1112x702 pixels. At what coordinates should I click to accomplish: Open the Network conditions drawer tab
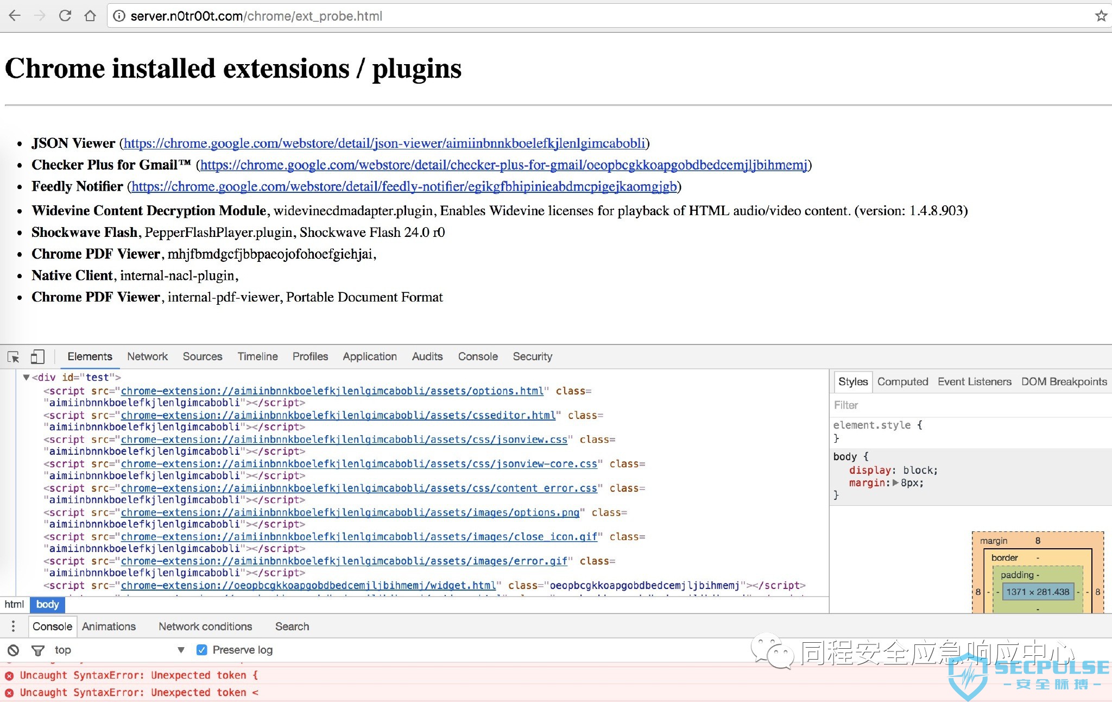(x=205, y=626)
